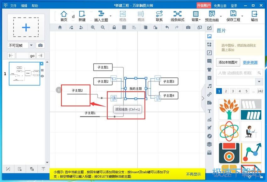Toggle visibility eye icon of frame 1
The height and width of the screenshot is (182, 267).
pos(42,76)
